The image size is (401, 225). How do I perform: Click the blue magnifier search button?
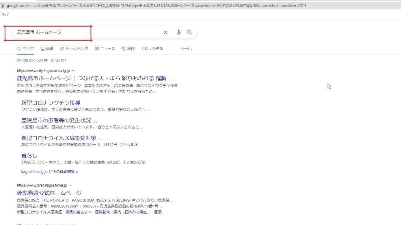pyautogui.click(x=189, y=32)
